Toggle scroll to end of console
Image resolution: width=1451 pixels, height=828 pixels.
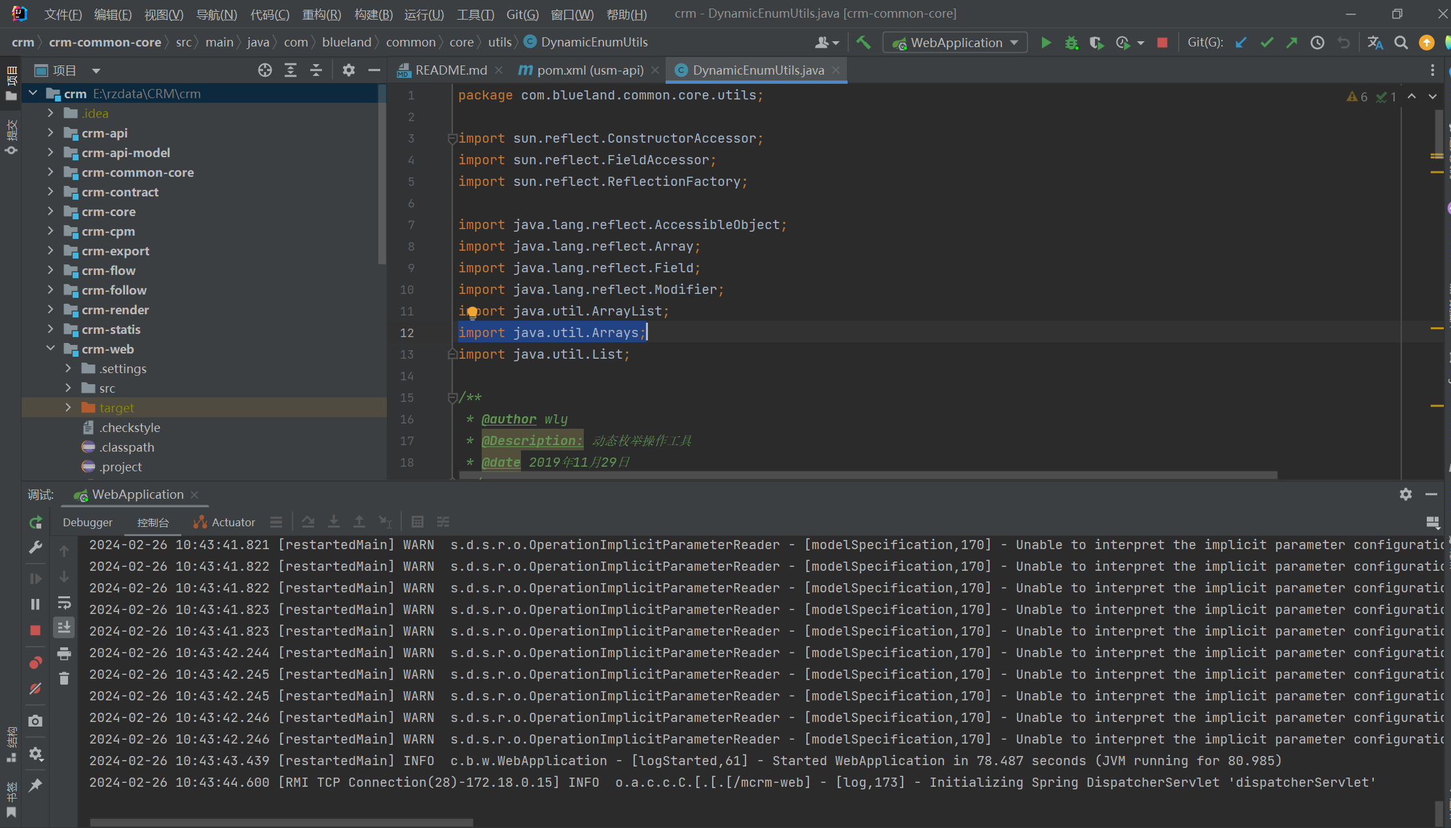click(64, 627)
